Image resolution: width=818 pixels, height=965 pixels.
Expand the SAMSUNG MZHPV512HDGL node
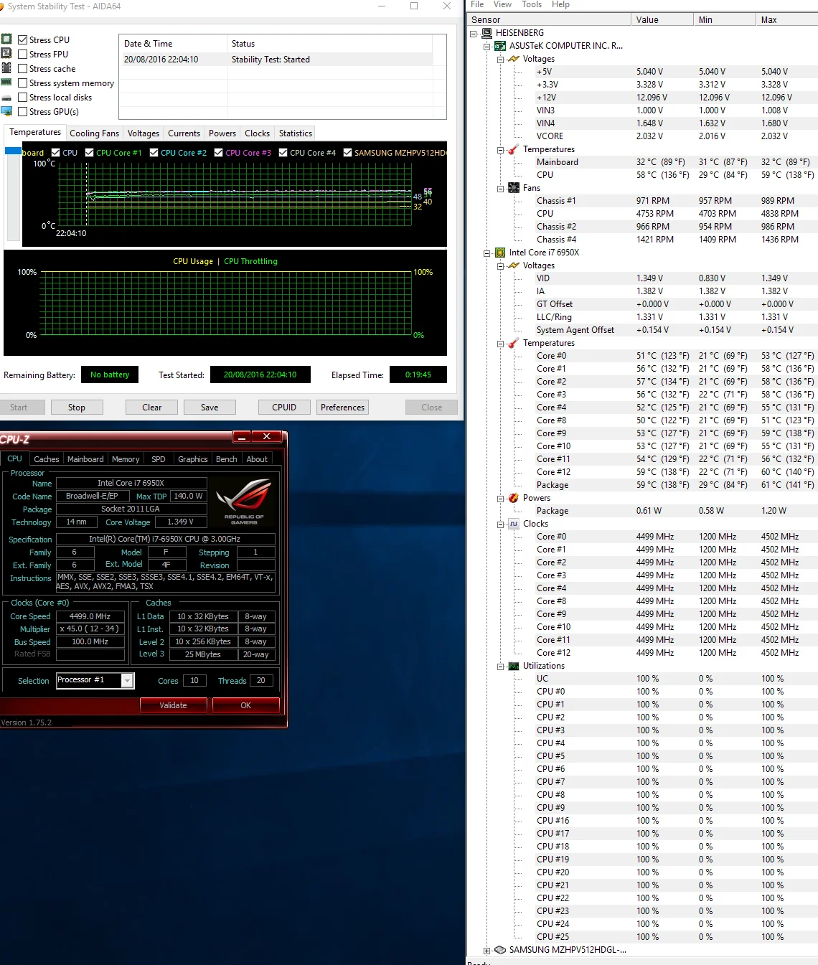click(487, 950)
